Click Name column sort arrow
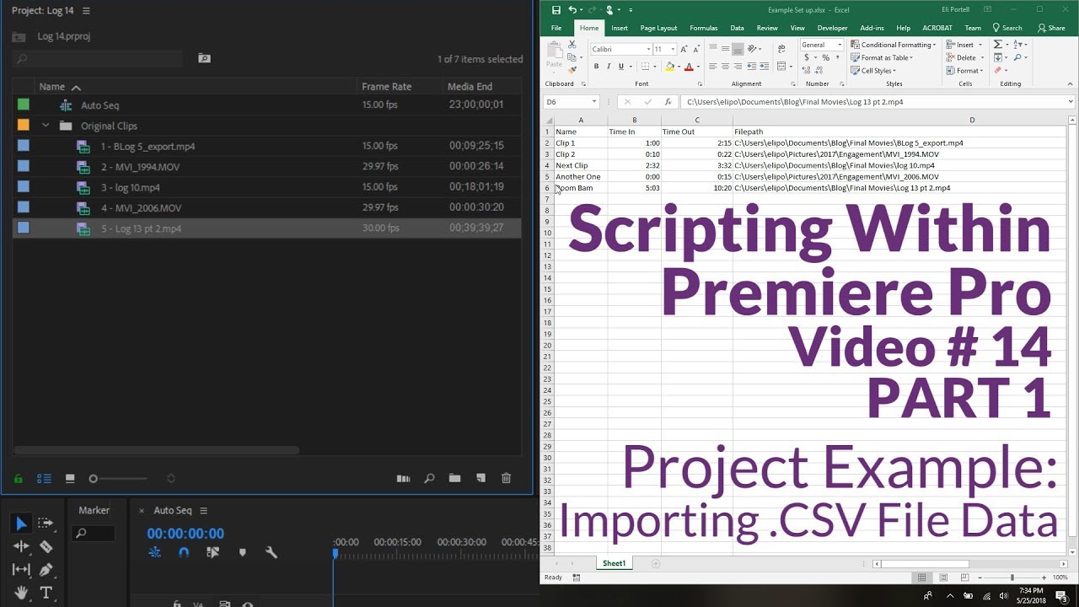Image resolution: width=1079 pixels, height=607 pixels. coord(76,87)
